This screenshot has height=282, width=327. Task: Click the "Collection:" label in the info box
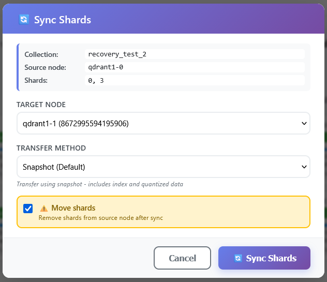[x=41, y=54]
